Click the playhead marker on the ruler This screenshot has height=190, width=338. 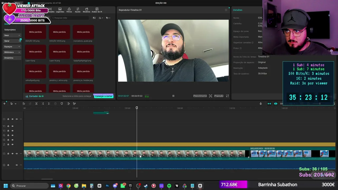click(x=137, y=108)
